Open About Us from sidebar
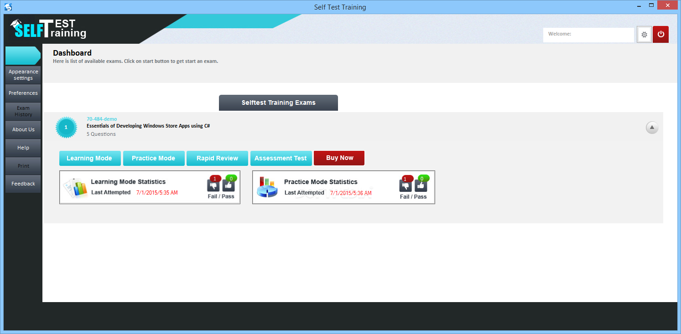Viewport: 681px width, 334px height. click(x=23, y=129)
